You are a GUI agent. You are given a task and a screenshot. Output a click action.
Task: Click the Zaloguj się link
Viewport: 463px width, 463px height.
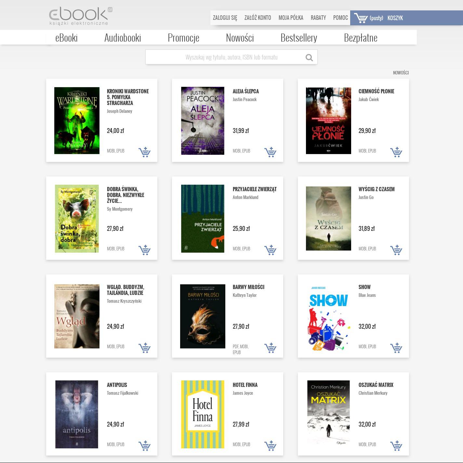tap(225, 18)
